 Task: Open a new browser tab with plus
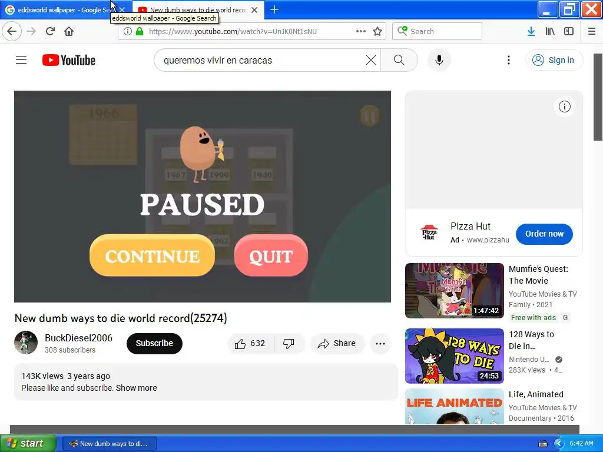274,9
